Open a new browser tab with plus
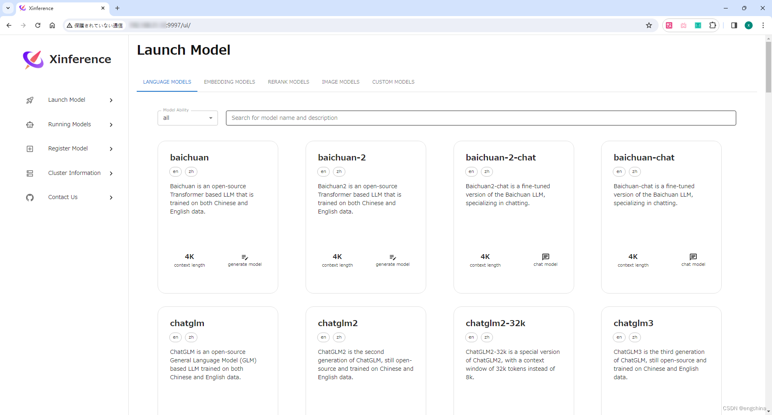Viewport: 772px width, 415px height. click(x=117, y=8)
